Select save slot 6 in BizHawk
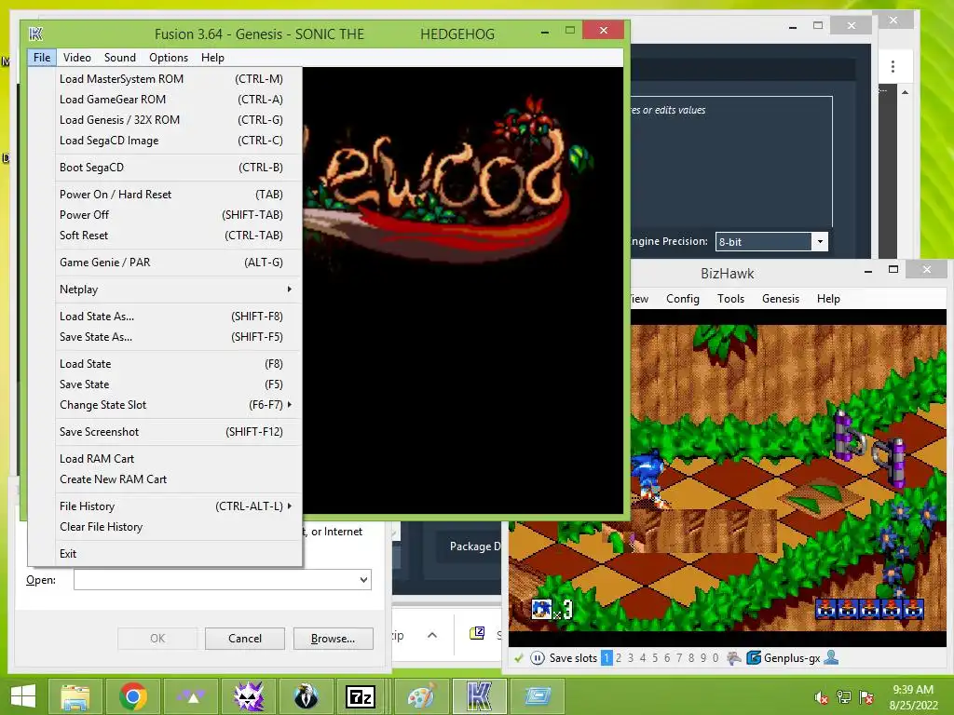This screenshot has height=715, width=954. point(667,658)
